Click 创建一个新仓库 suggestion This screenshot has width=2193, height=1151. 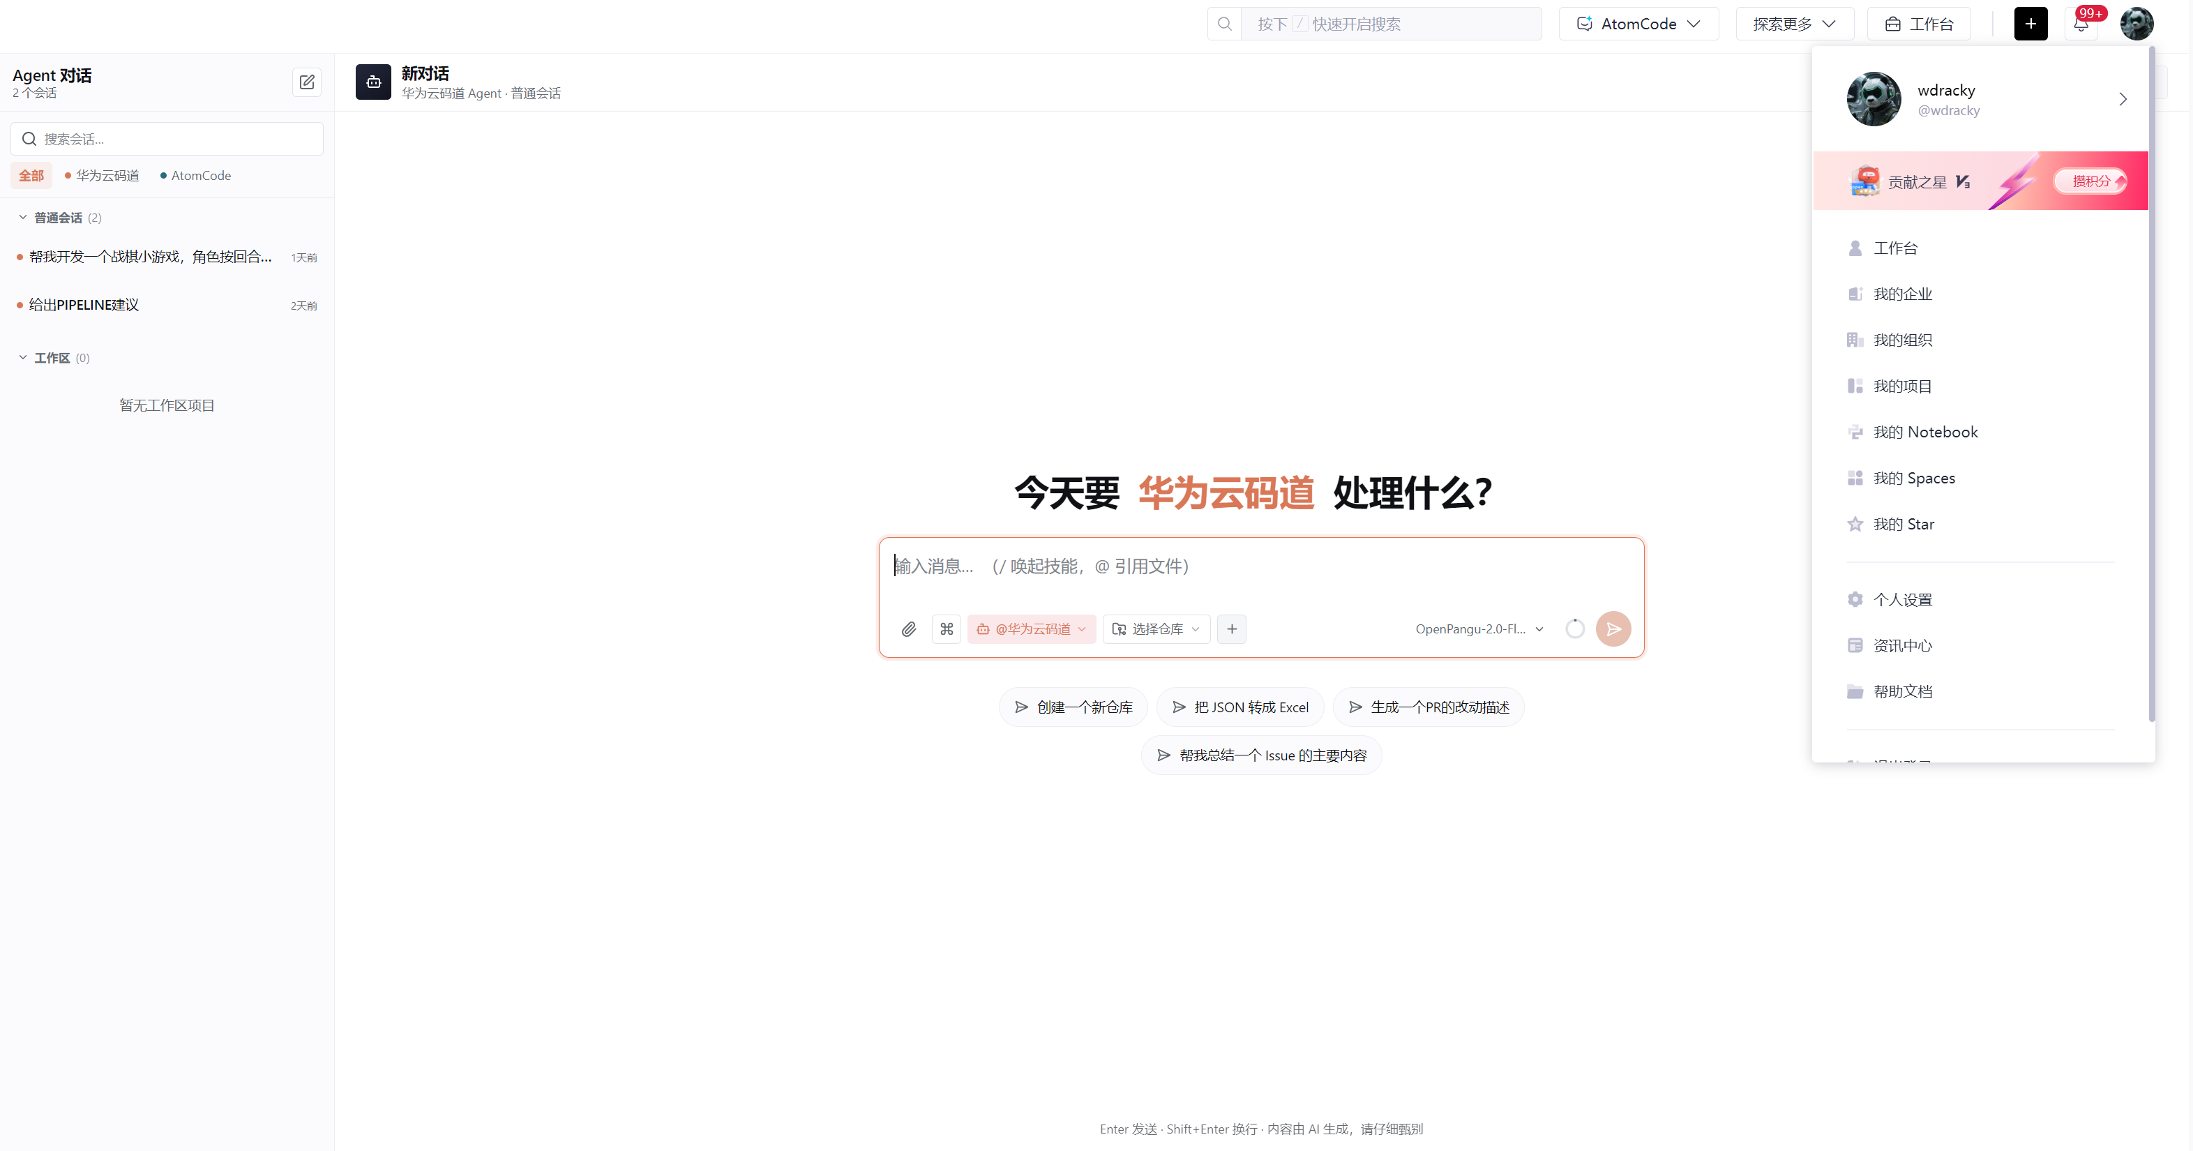(1073, 707)
